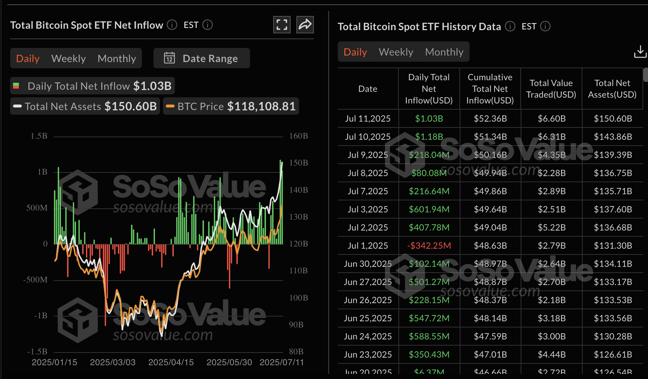Click the $6.60B value traded cell
This screenshot has height=379, width=648.
coord(551,118)
